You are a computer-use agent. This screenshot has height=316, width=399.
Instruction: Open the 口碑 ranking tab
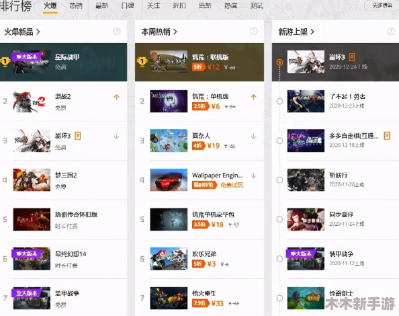[x=128, y=5]
